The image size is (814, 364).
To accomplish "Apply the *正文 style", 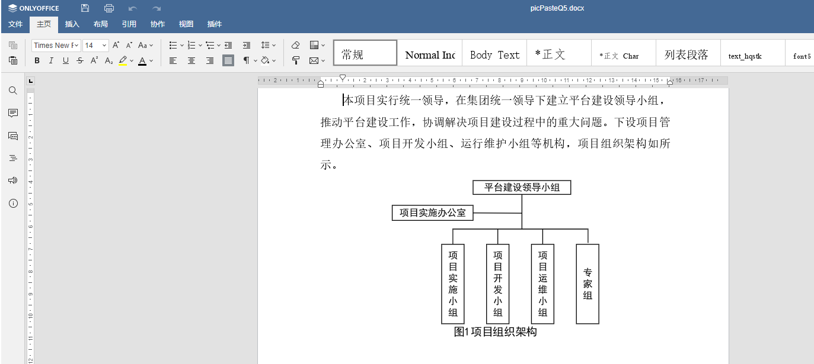I will point(559,53).
